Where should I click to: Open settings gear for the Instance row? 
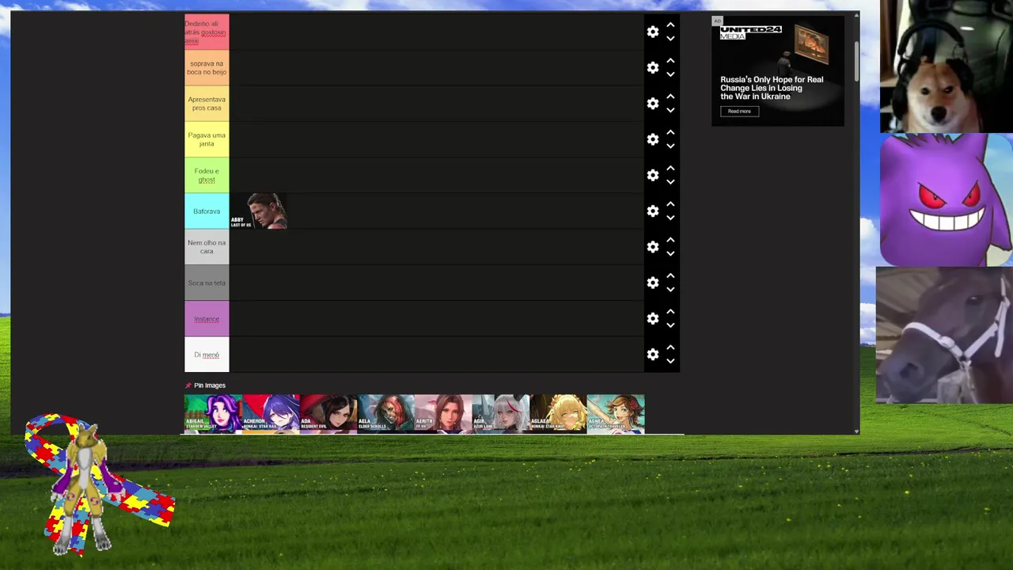coord(653,319)
